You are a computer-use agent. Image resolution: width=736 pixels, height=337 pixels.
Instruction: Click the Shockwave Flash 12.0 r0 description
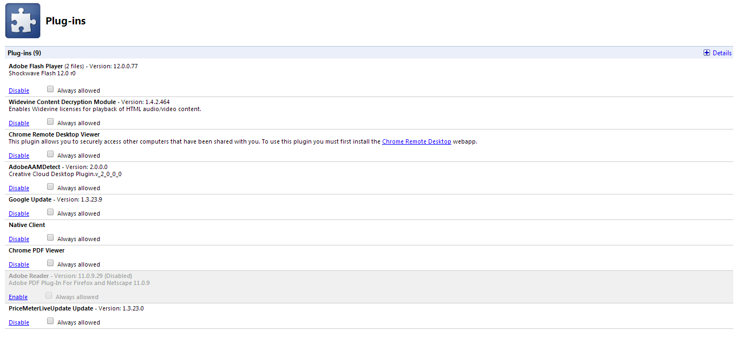pyautogui.click(x=42, y=73)
